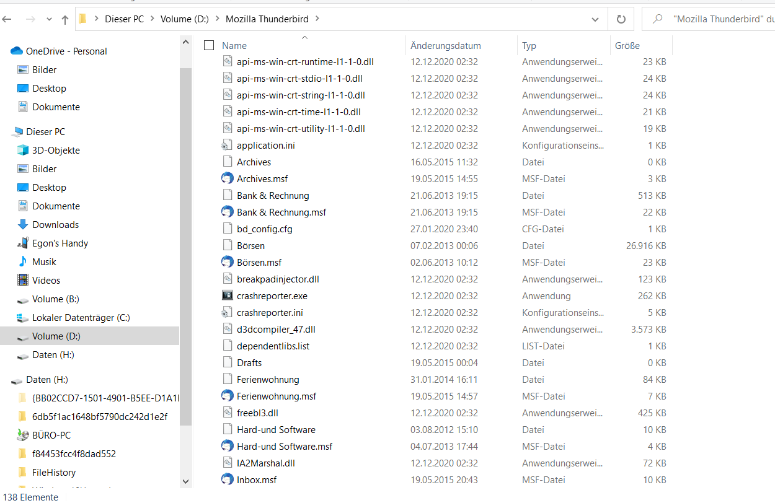Click the Downloads arrow icon in sidebar
This screenshot has height=503, width=775.
(23, 224)
